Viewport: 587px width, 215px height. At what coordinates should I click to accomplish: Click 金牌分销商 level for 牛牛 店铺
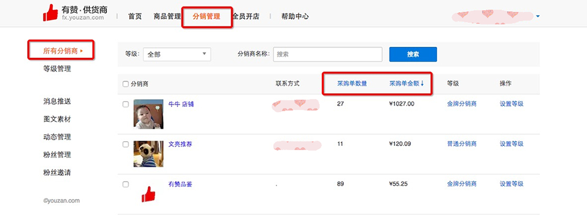pyautogui.click(x=462, y=104)
